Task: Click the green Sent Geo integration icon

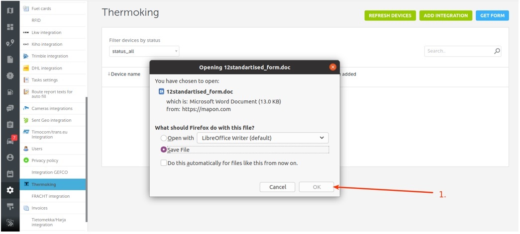Action: point(26,120)
